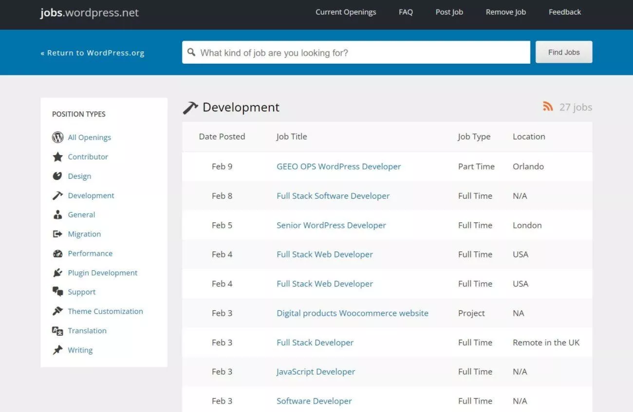Click the 27 jobs count text

576,107
